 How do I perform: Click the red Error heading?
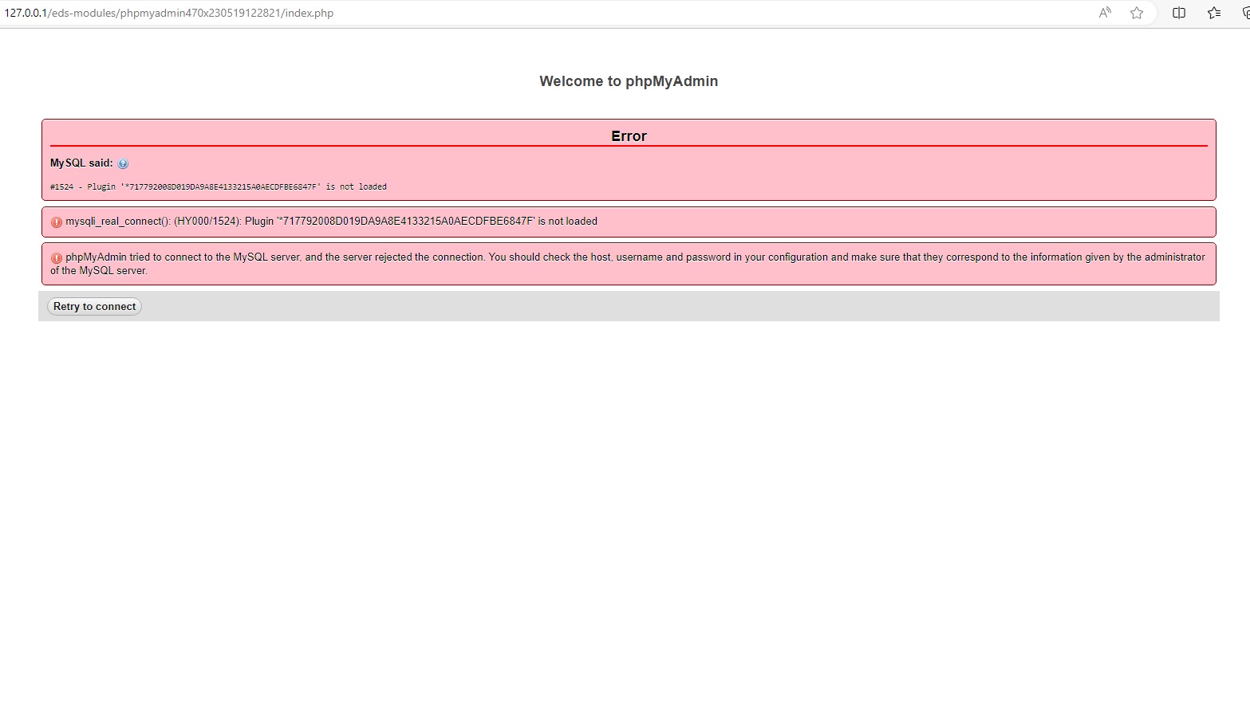click(x=629, y=136)
